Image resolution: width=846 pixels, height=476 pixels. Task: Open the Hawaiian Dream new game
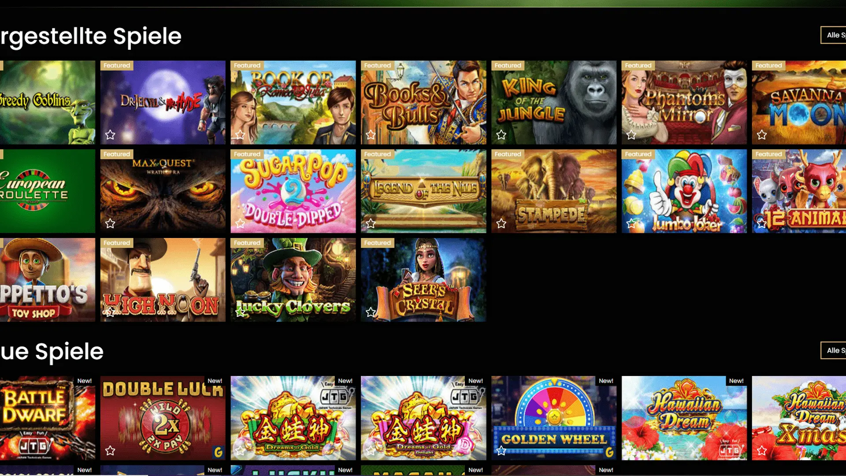pos(684,418)
